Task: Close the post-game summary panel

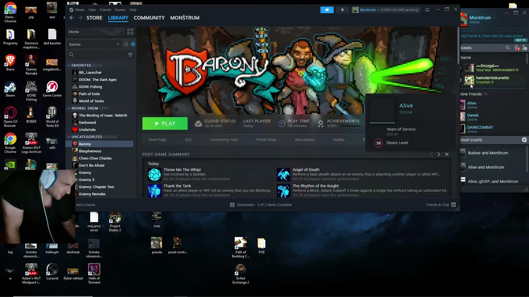Action: (447, 154)
